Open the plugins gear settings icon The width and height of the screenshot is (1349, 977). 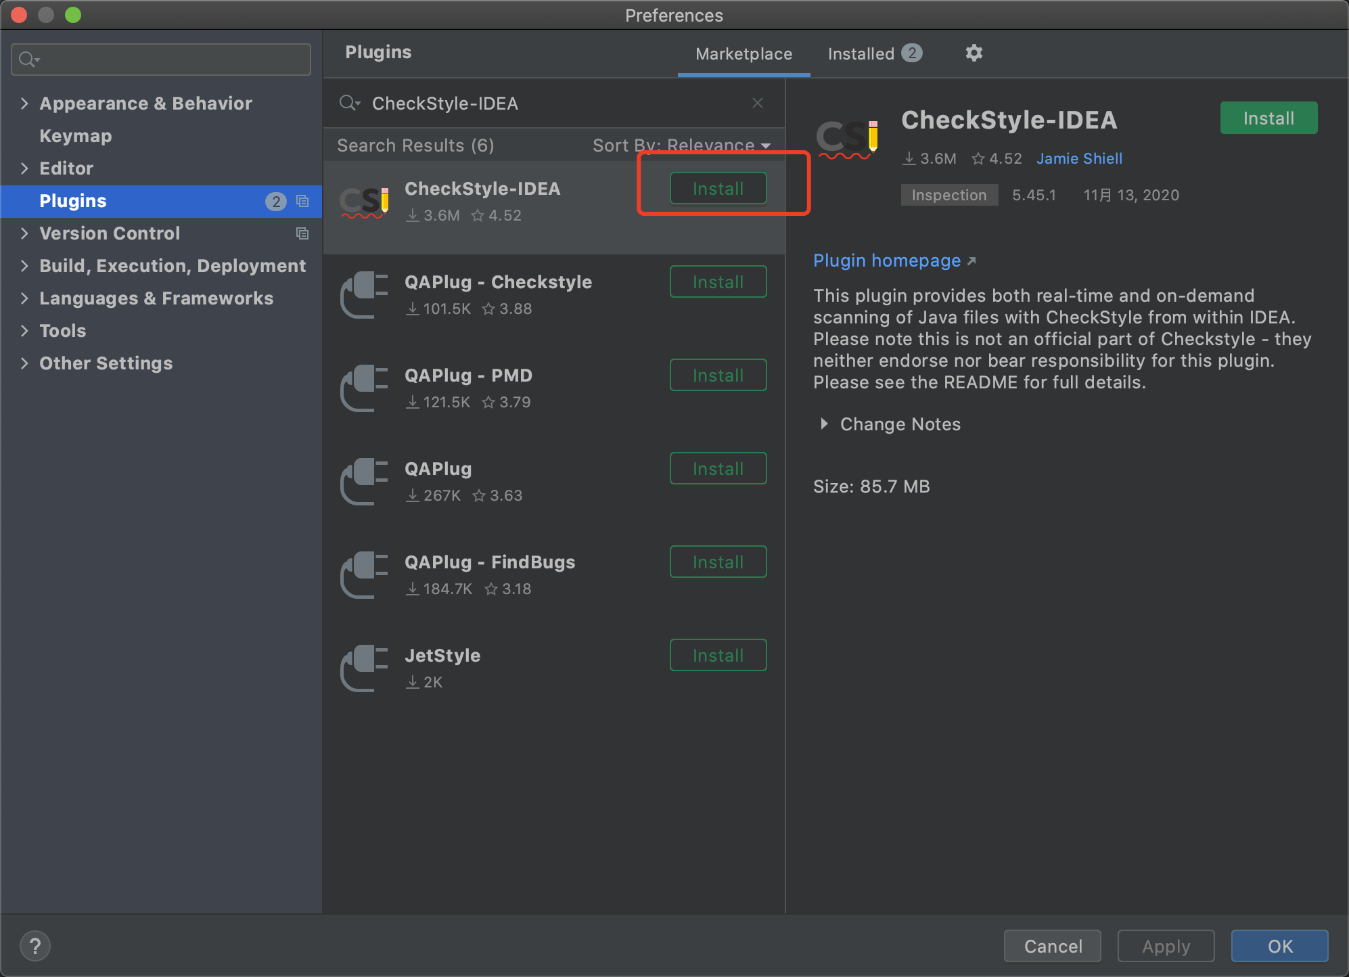pos(974,53)
